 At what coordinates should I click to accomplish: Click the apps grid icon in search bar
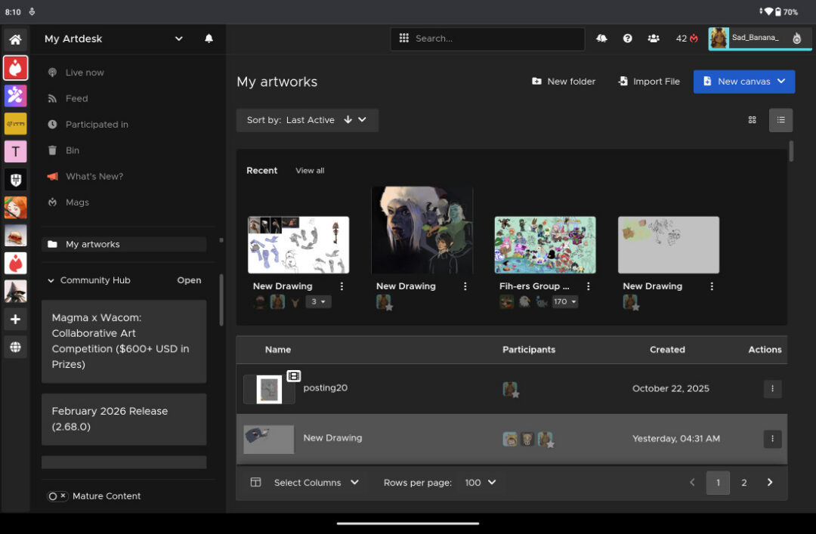tap(403, 38)
